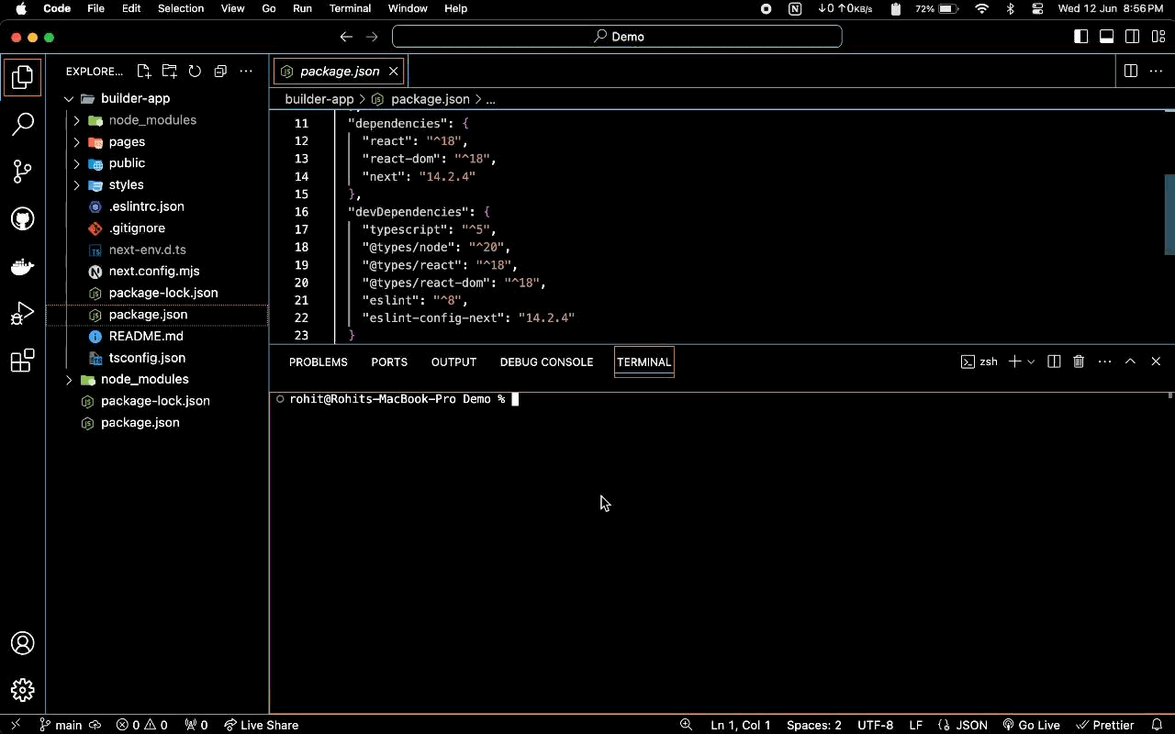Expand node_modules inside builder-app
The width and height of the screenshot is (1175, 734).
[x=77, y=120]
